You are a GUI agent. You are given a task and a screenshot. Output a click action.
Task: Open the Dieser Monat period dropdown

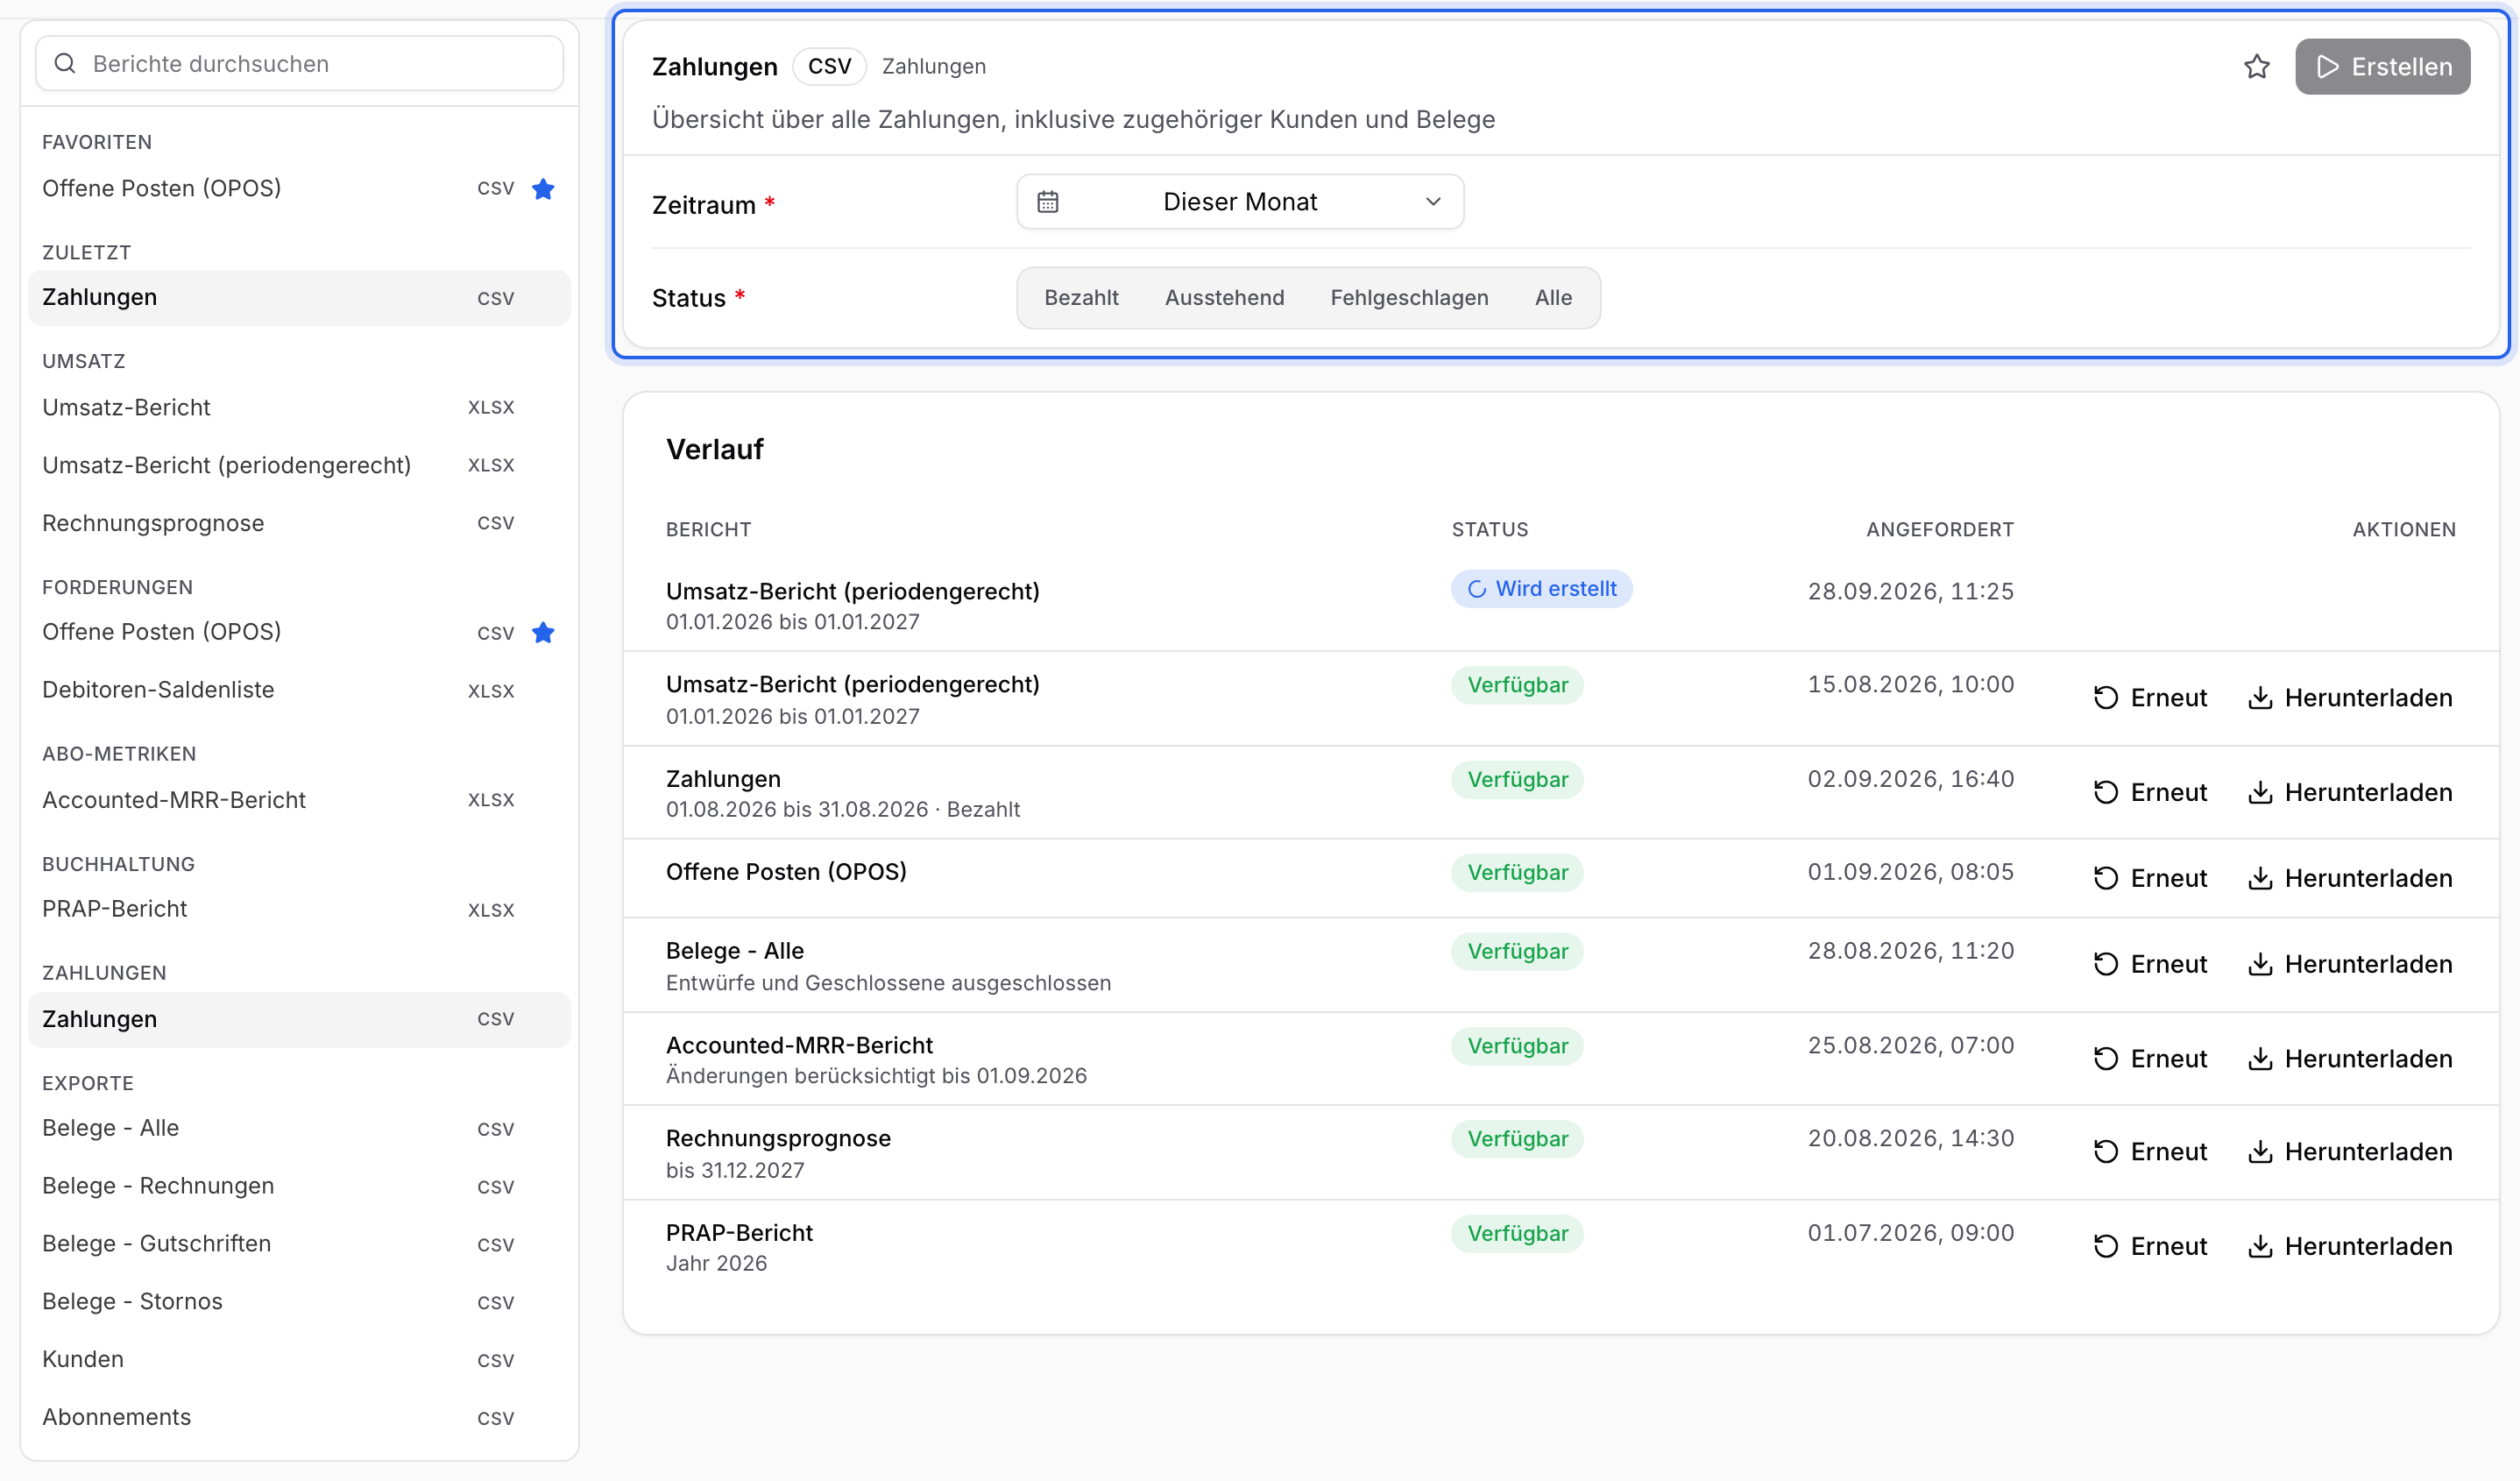(x=1240, y=202)
